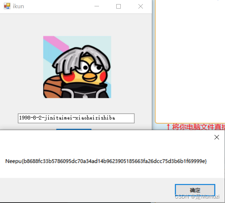Maximize the ikun window
The height and width of the screenshot is (203, 225).
point(118,6)
